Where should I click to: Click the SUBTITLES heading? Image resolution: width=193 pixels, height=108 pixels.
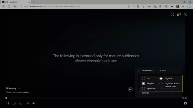[147, 70]
